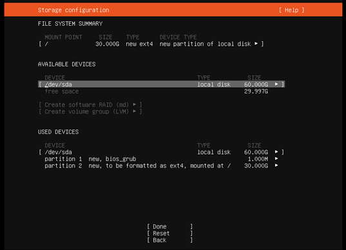Go Back to previous installer screen

point(169,240)
